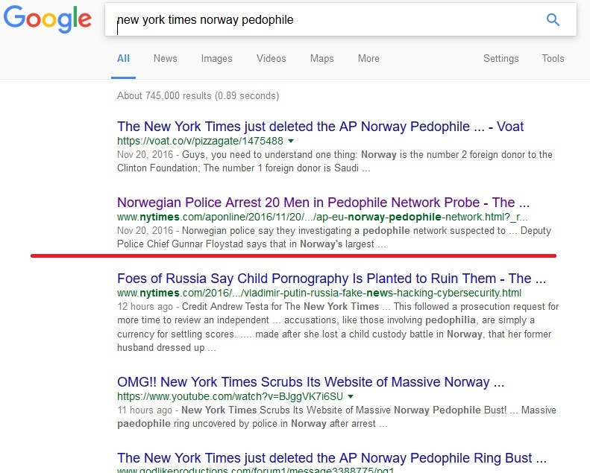Expand dropdown arrow beside youtube.com URL

[x=351, y=397]
